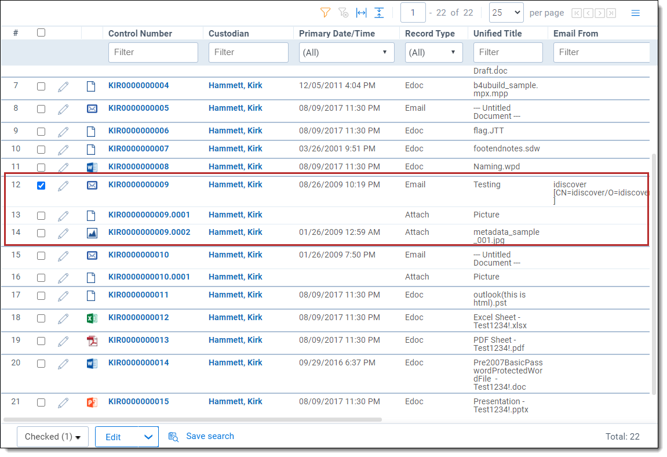667x457 pixels.
Task: Click the orange filter funnel icon
Action: (x=325, y=13)
